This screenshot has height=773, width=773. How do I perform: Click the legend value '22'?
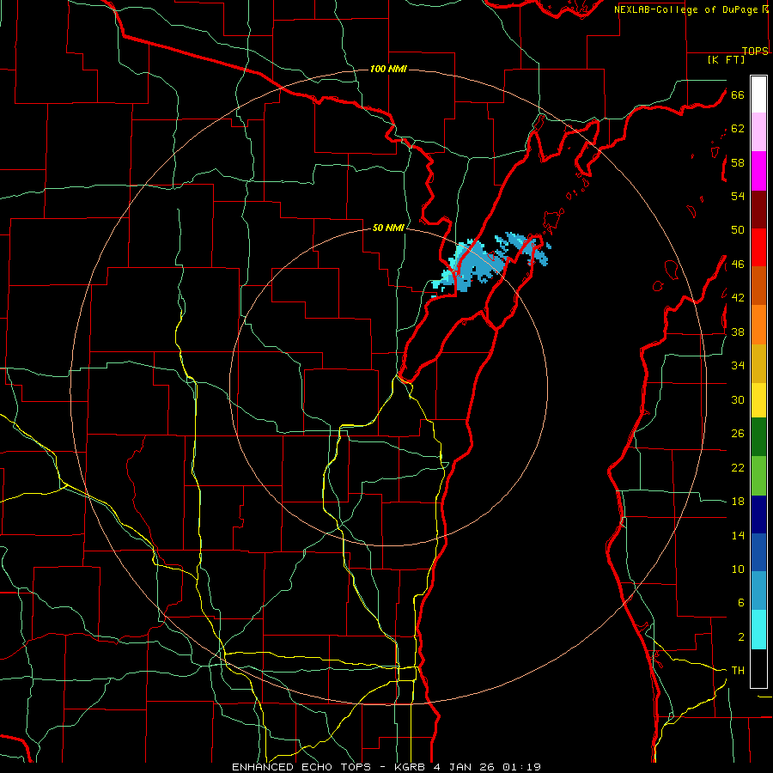pyautogui.click(x=738, y=467)
